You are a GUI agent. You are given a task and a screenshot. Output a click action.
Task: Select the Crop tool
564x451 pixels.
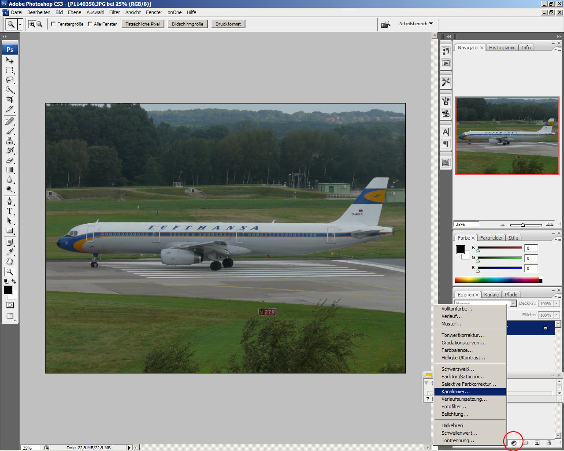[10, 99]
